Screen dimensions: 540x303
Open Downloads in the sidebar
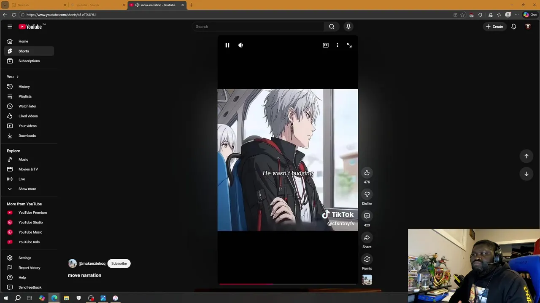click(29, 136)
